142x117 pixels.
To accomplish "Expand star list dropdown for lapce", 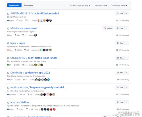I will (127, 43).
